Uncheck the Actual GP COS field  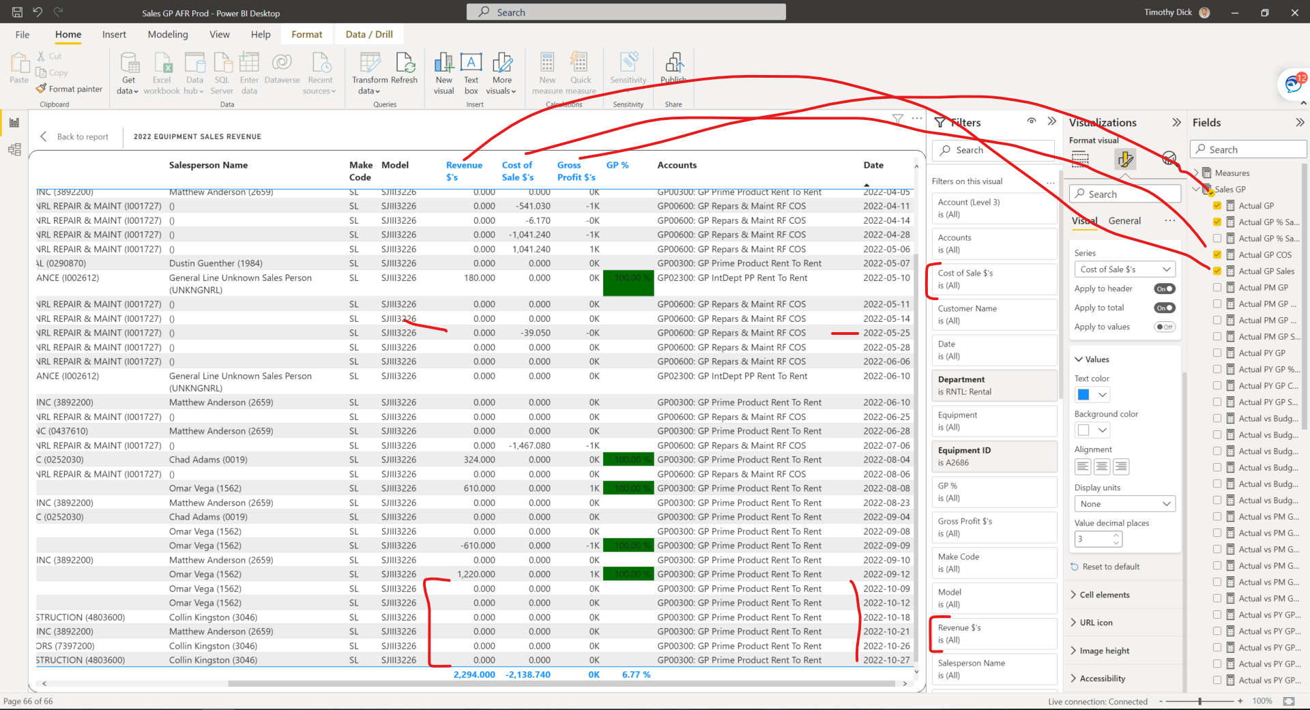1217,254
